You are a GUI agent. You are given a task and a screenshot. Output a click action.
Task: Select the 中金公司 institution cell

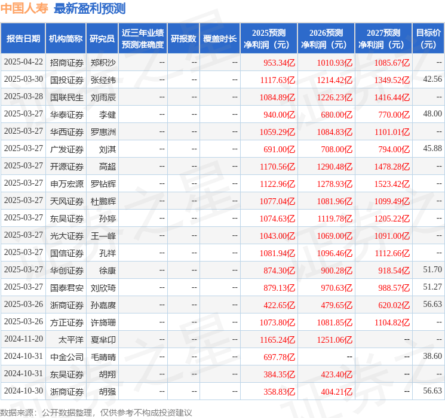pos(67,357)
